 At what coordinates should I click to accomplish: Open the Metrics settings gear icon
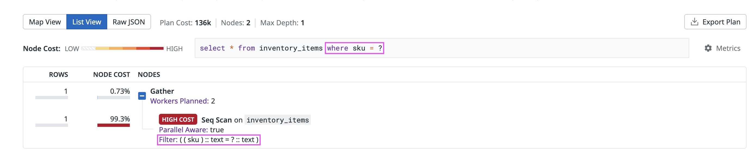coord(708,48)
